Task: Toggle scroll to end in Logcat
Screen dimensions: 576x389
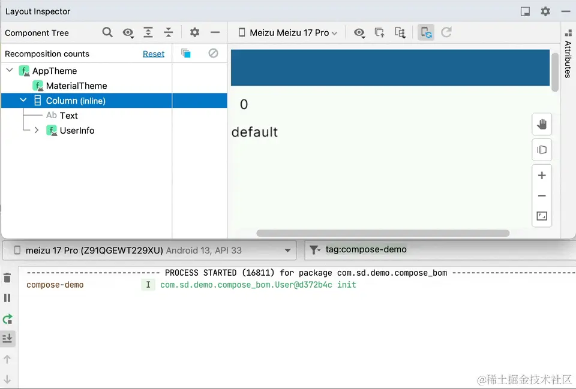Action: pyautogui.click(x=7, y=339)
